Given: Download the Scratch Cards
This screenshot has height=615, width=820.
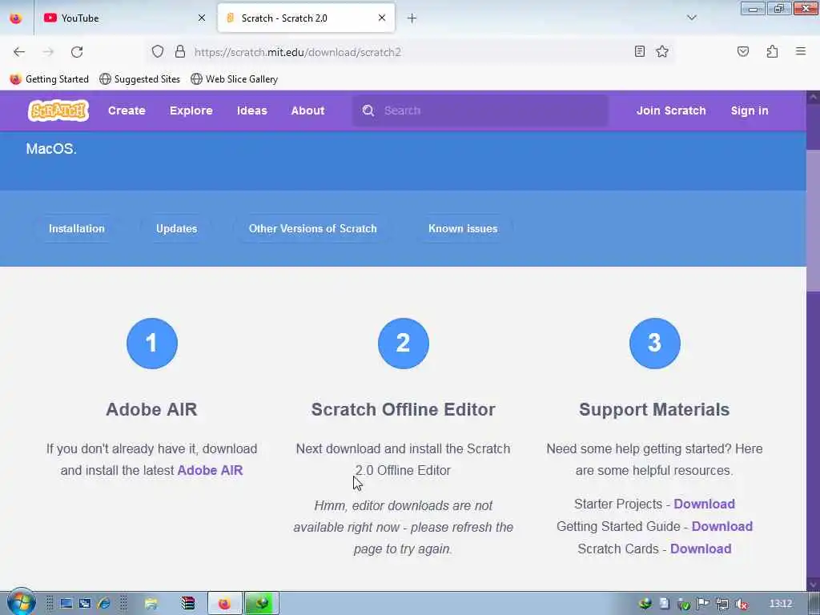Looking at the screenshot, I should pos(700,549).
